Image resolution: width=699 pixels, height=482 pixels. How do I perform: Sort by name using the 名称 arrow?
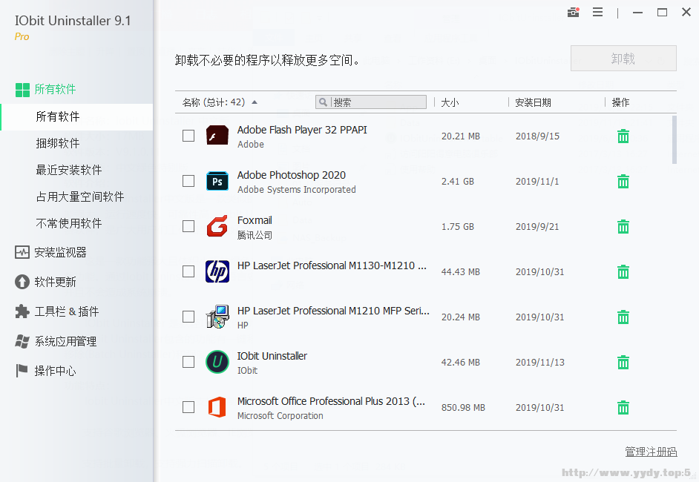point(255,102)
